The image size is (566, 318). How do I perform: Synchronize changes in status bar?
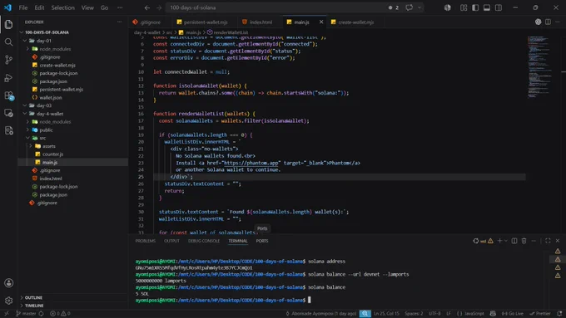42,314
